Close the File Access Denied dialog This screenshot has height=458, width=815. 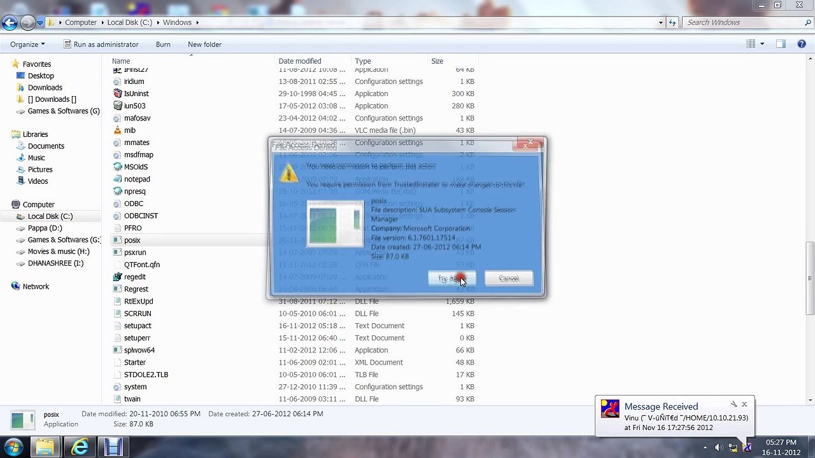(528, 144)
